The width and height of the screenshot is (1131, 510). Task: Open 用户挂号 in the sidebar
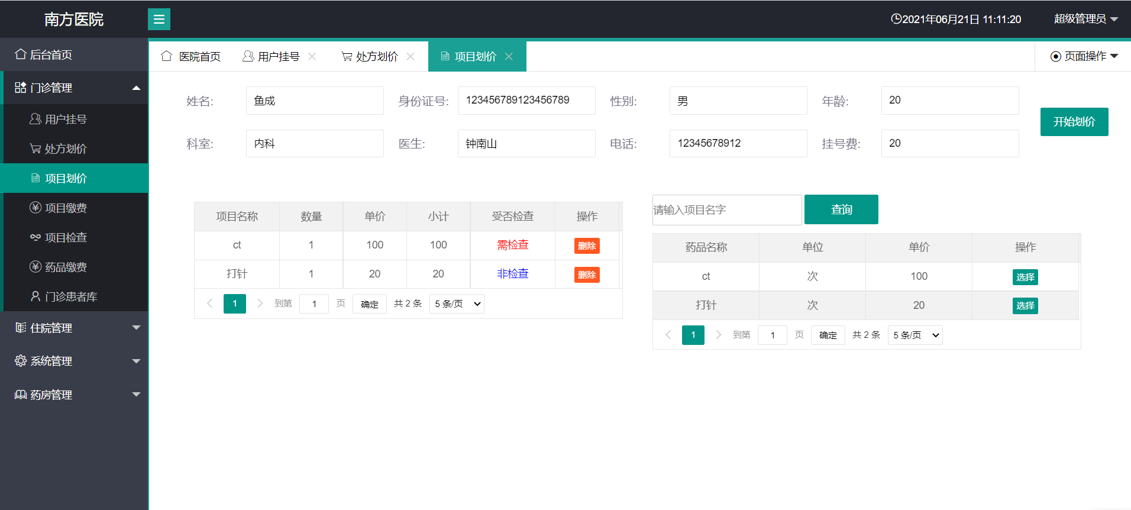[x=74, y=119]
